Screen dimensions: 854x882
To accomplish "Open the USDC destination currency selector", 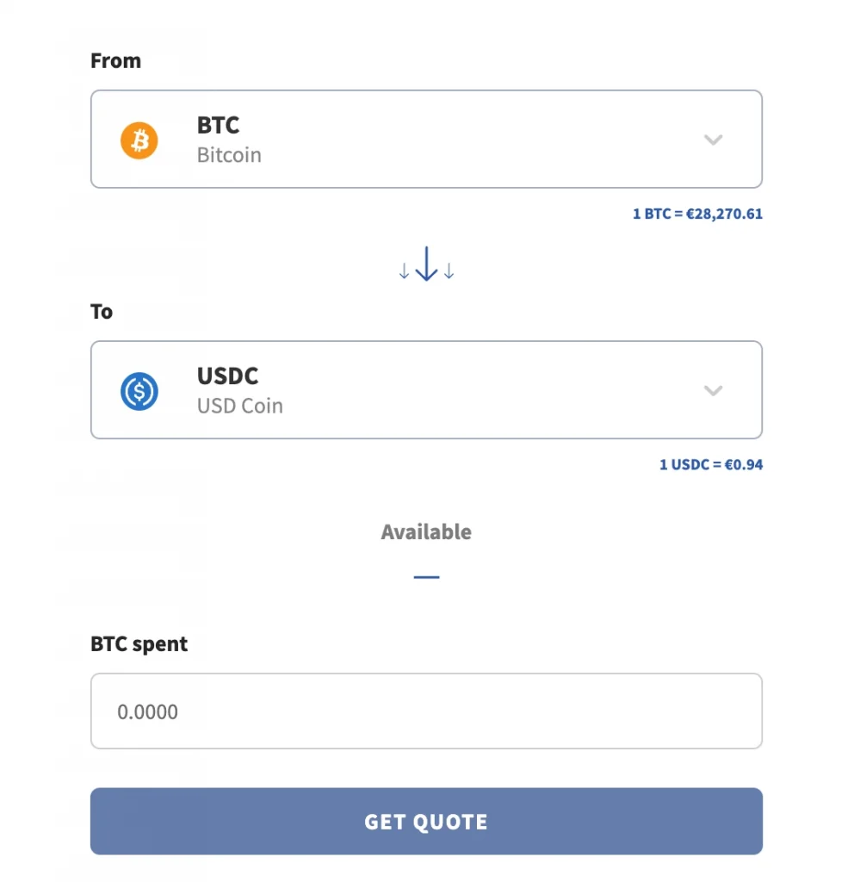I will point(426,390).
